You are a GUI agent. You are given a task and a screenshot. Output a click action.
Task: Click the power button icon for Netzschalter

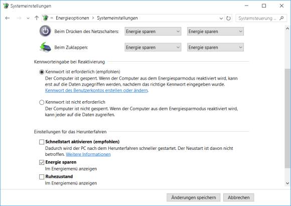tap(45, 31)
